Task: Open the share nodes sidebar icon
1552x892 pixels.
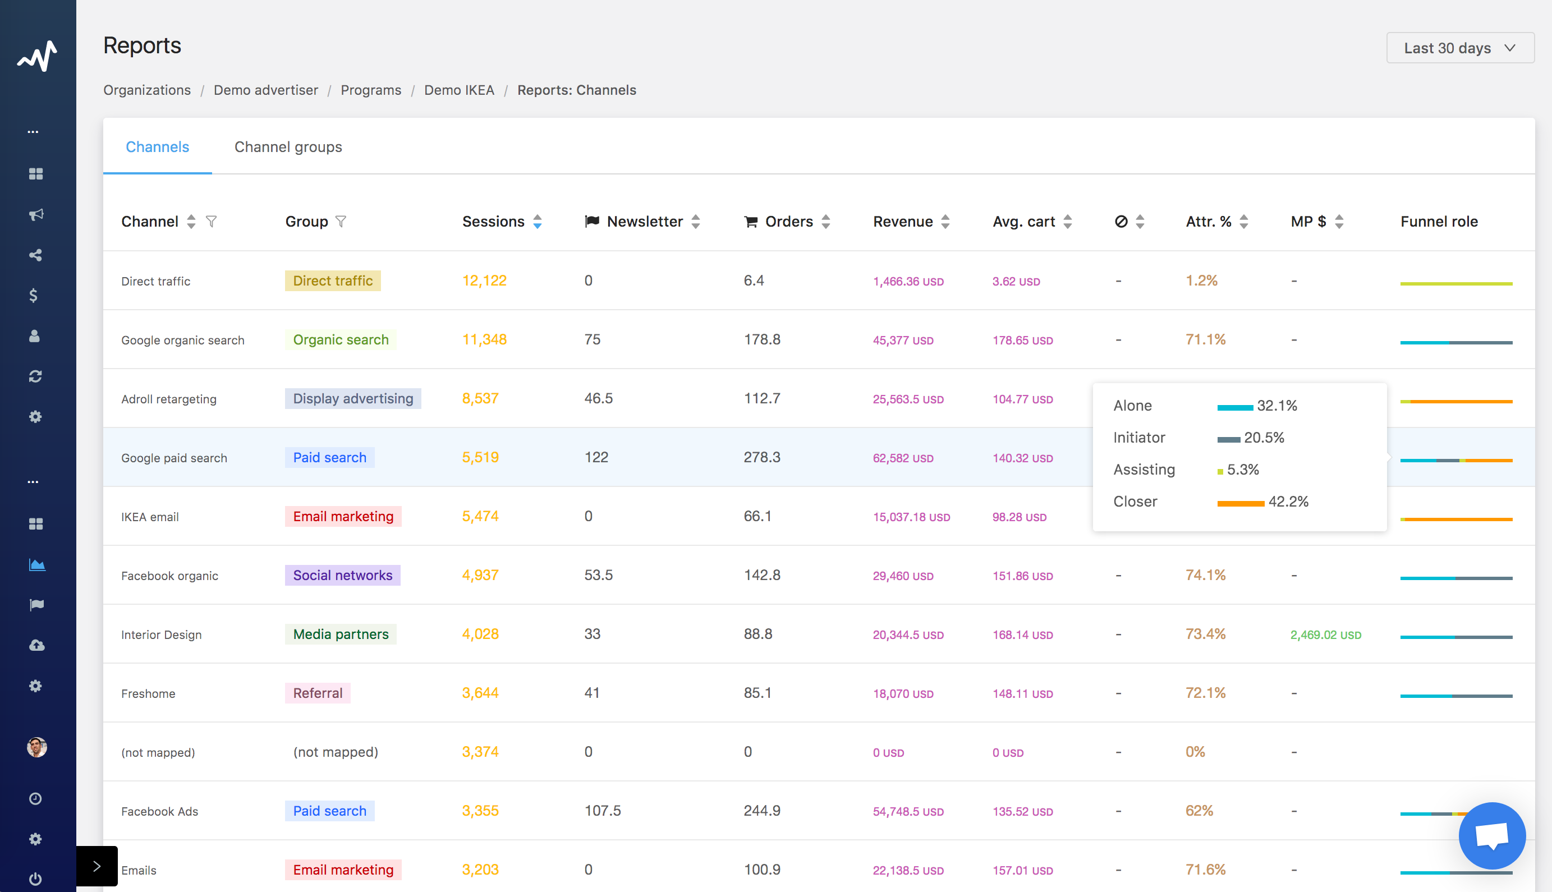Action: [35, 255]
